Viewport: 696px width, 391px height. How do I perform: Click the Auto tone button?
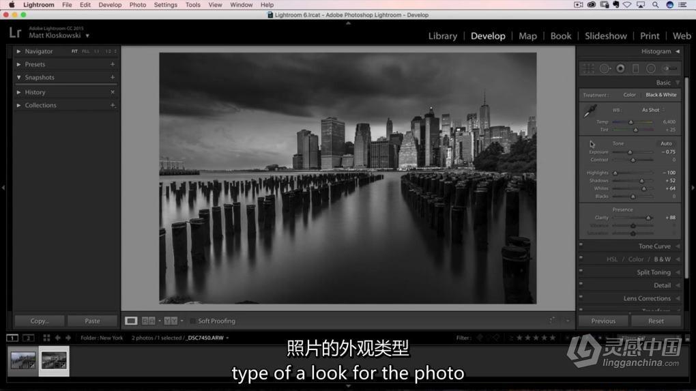coord(666,143)
